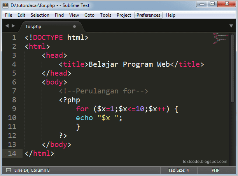Viewport: 238px width, 176px height.
Task: Click line number 1 in the gutter
Action: coord(14,38)
